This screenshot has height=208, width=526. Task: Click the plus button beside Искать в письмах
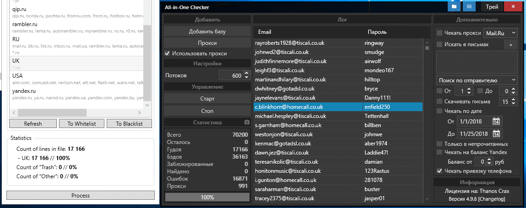pos(510,44)
